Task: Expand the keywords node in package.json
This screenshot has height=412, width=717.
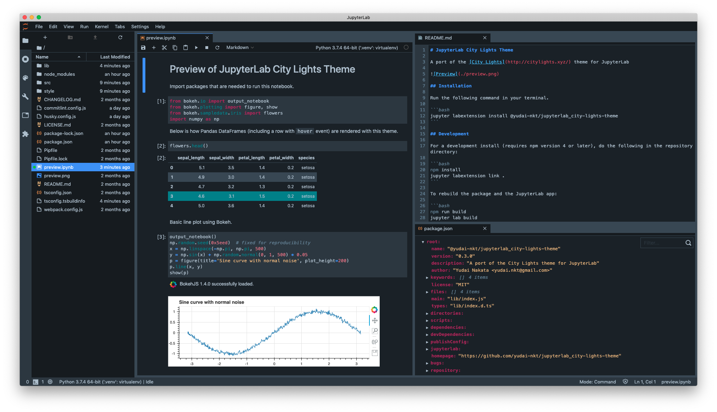Action: point(427,278)
